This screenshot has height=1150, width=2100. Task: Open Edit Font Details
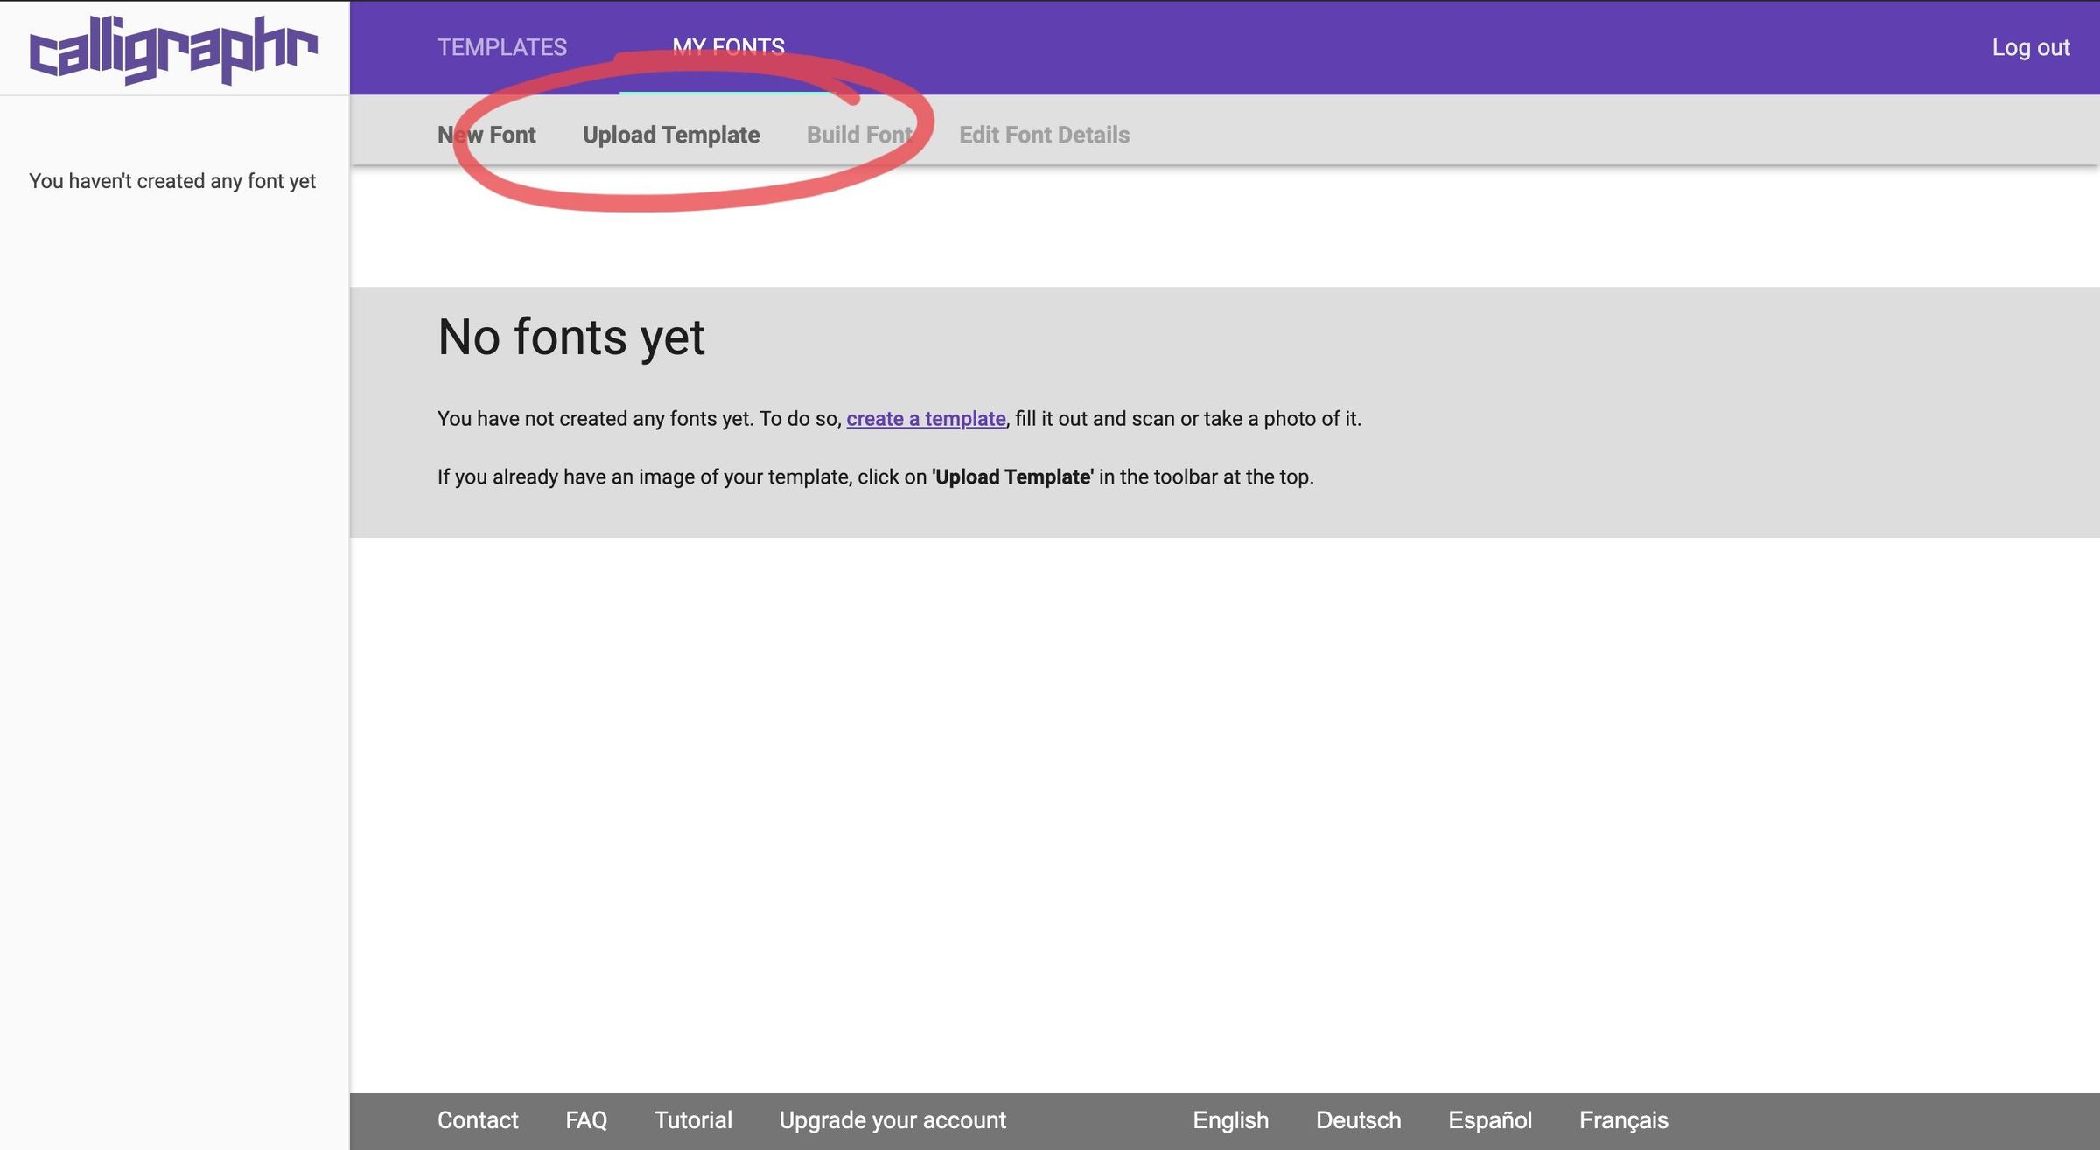(x=1044, y=135)
